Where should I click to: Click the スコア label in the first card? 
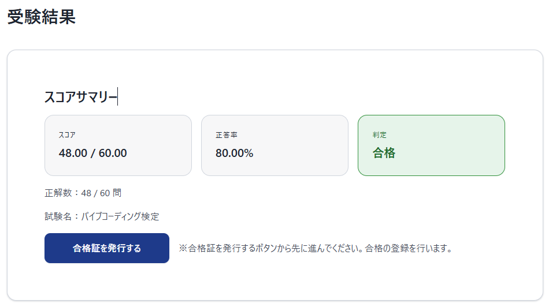(x=67, y=135)
